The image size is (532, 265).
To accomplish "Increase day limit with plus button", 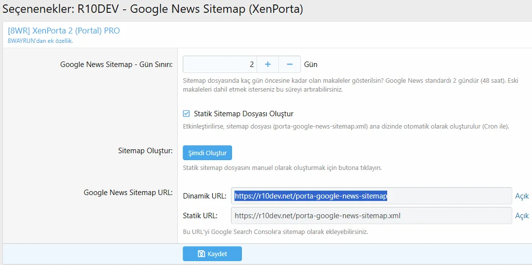I will (267, 65).
